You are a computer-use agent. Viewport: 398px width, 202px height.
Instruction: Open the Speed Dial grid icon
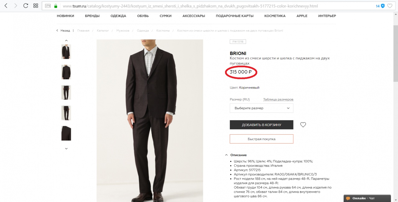point(35,6)
